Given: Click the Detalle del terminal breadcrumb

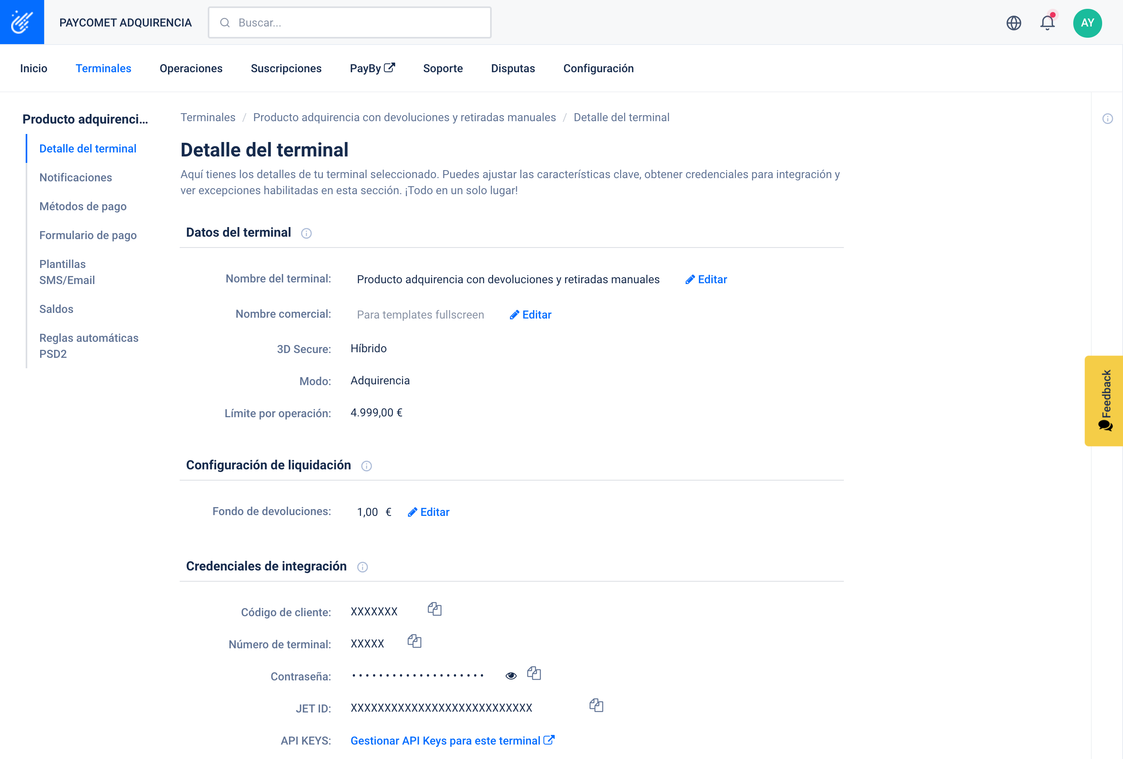Looking at the screenshot, I should [621, 118].
